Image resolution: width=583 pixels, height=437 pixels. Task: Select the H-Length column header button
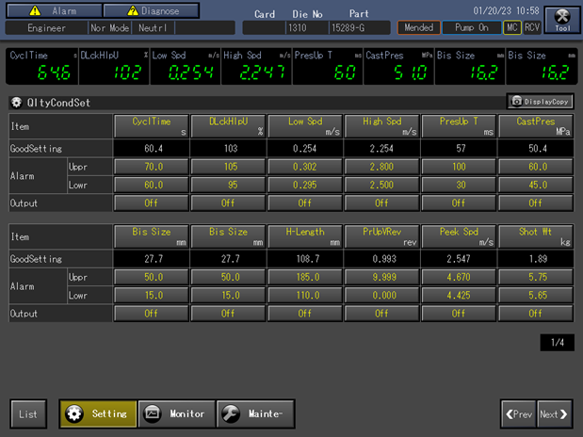click(304, 236)
